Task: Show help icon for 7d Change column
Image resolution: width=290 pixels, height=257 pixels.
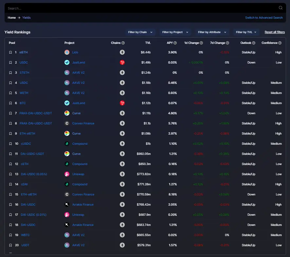Action: [x=227, y=43]
